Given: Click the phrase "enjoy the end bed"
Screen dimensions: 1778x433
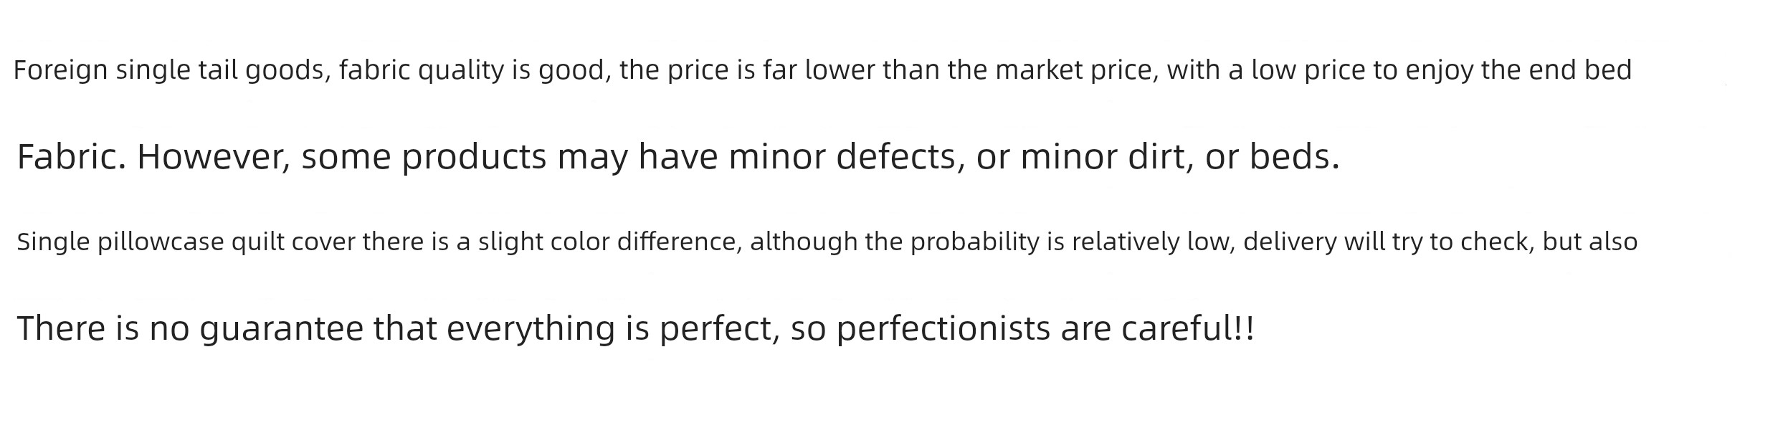Looking at the screenshot, I should pyautogui.click(x=1518, y=71).
